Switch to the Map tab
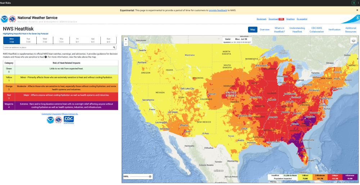 [253, 29]
